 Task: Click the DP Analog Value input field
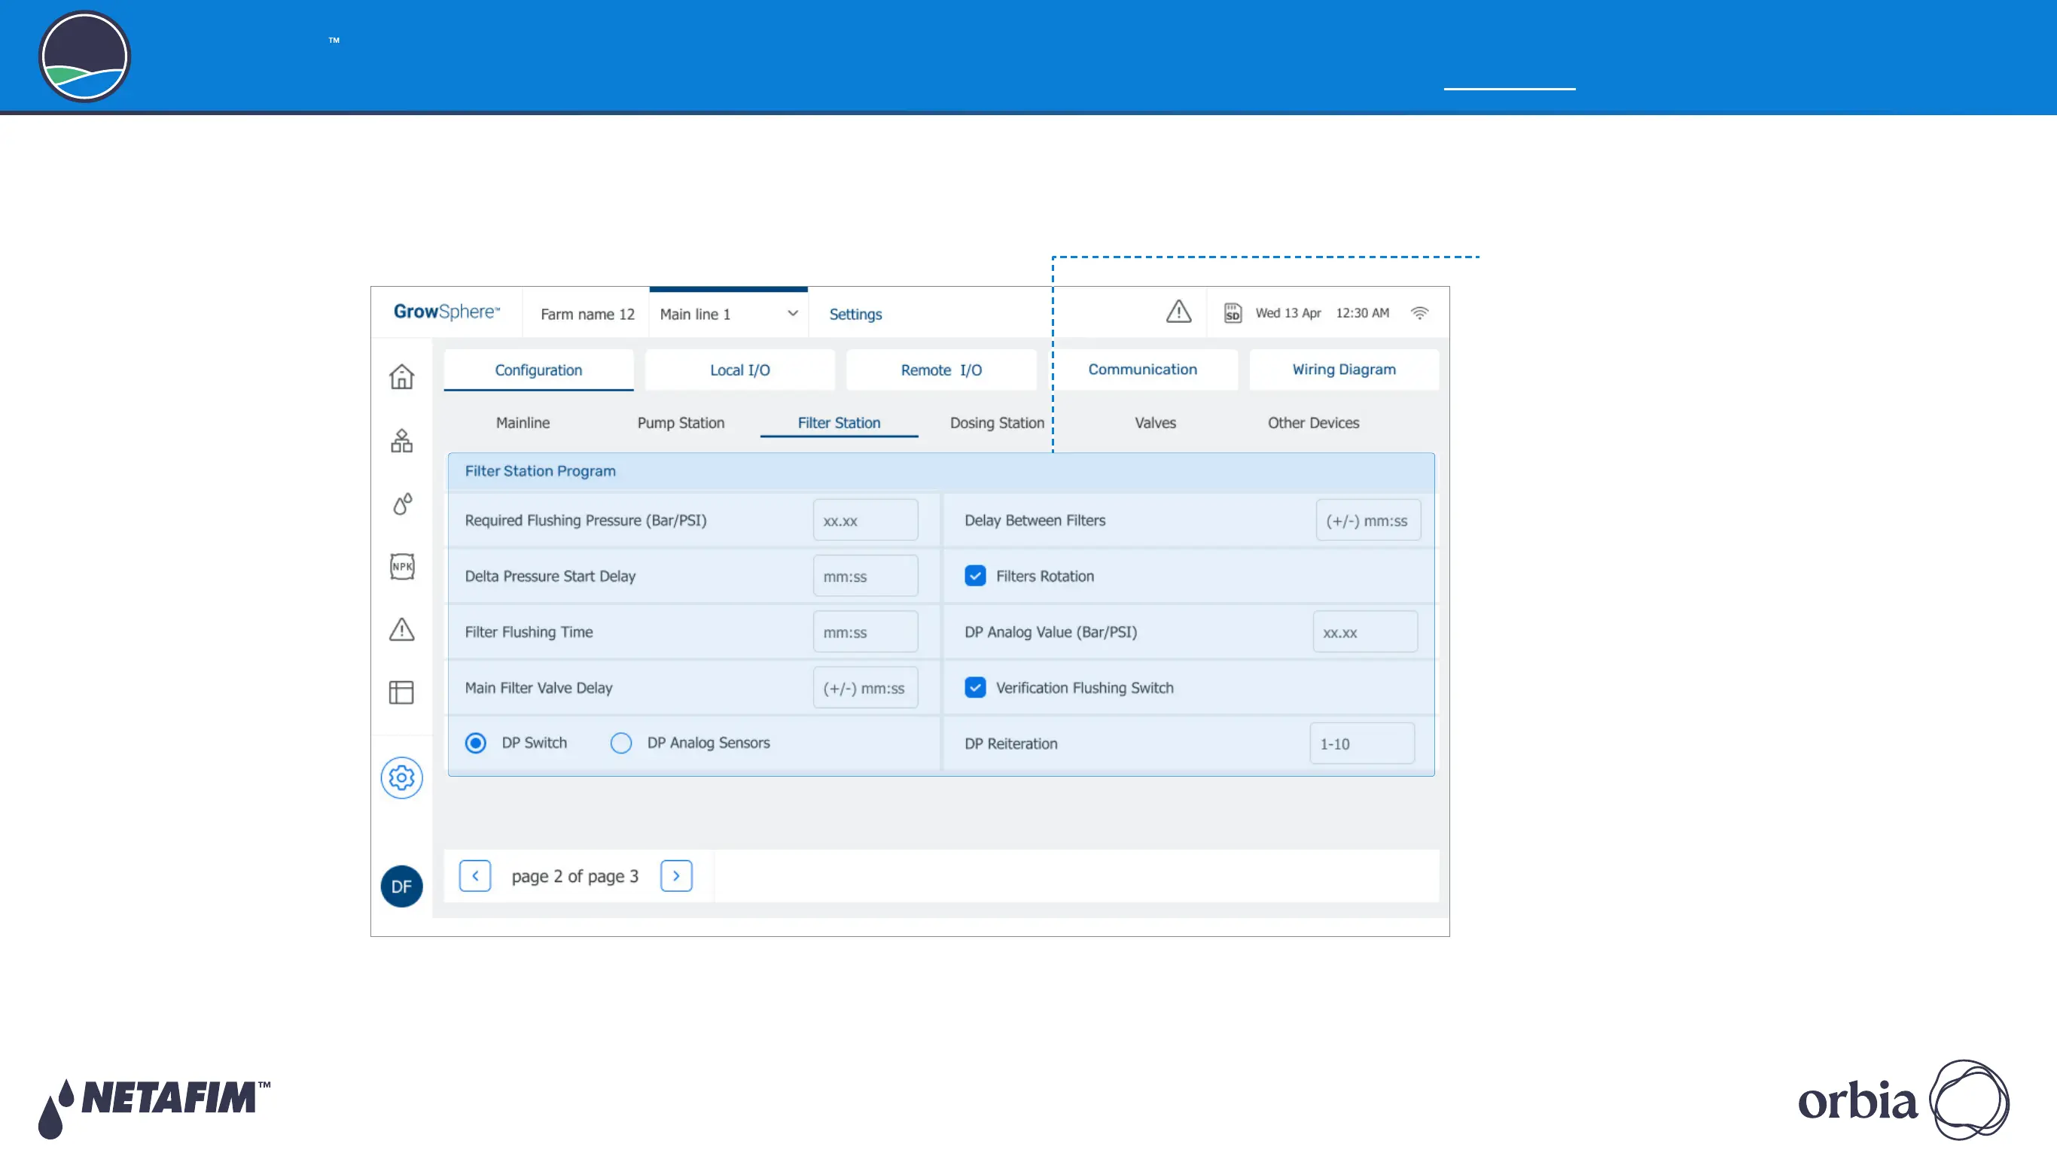pyautogui.click(x=1366, y=631)
